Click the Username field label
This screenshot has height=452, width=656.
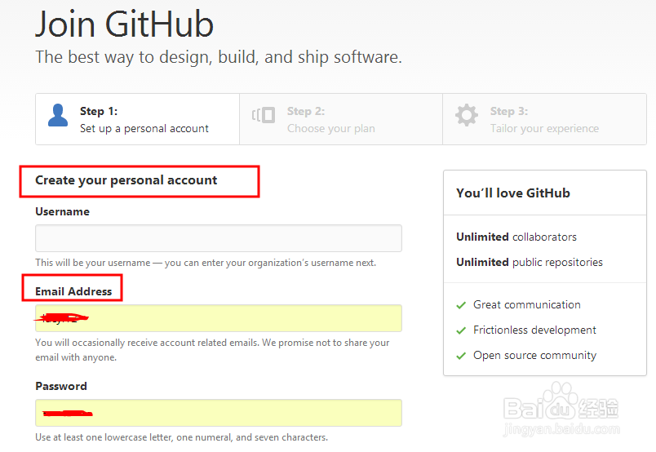(x=63, y=211)
